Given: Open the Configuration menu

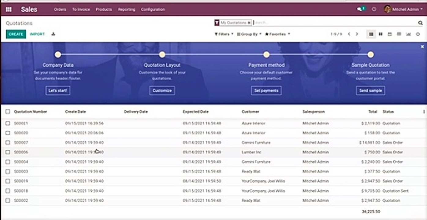Looking at the screenshot, I should click(x=153, y=9).
